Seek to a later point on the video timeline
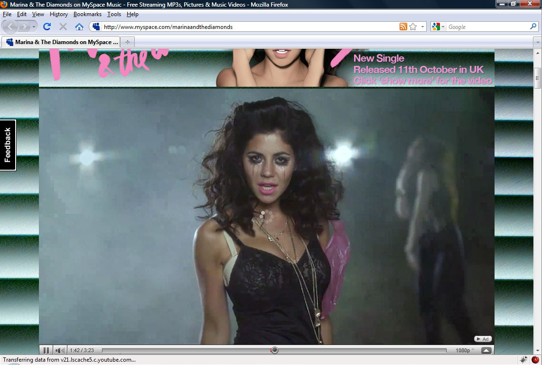The width and height of the screenshot is (542, 365). coord(363,350)
